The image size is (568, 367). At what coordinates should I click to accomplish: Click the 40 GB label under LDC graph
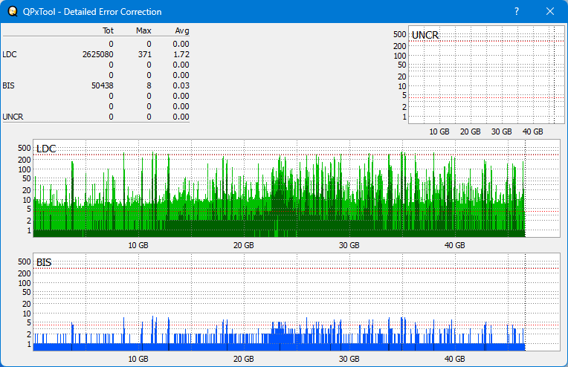[x=454, y=245]
